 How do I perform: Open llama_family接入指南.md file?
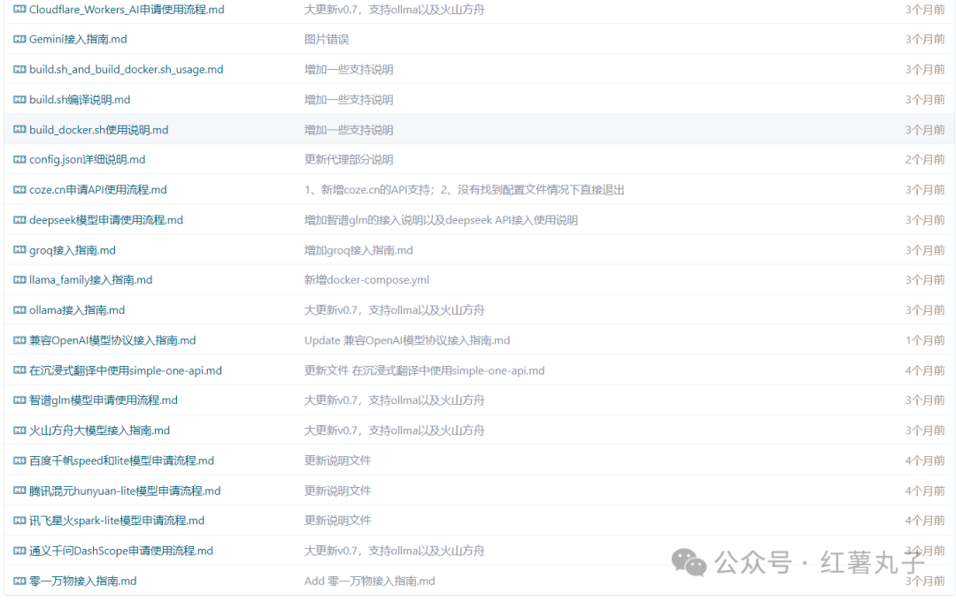pyautogui.click(x=91, y=280)
